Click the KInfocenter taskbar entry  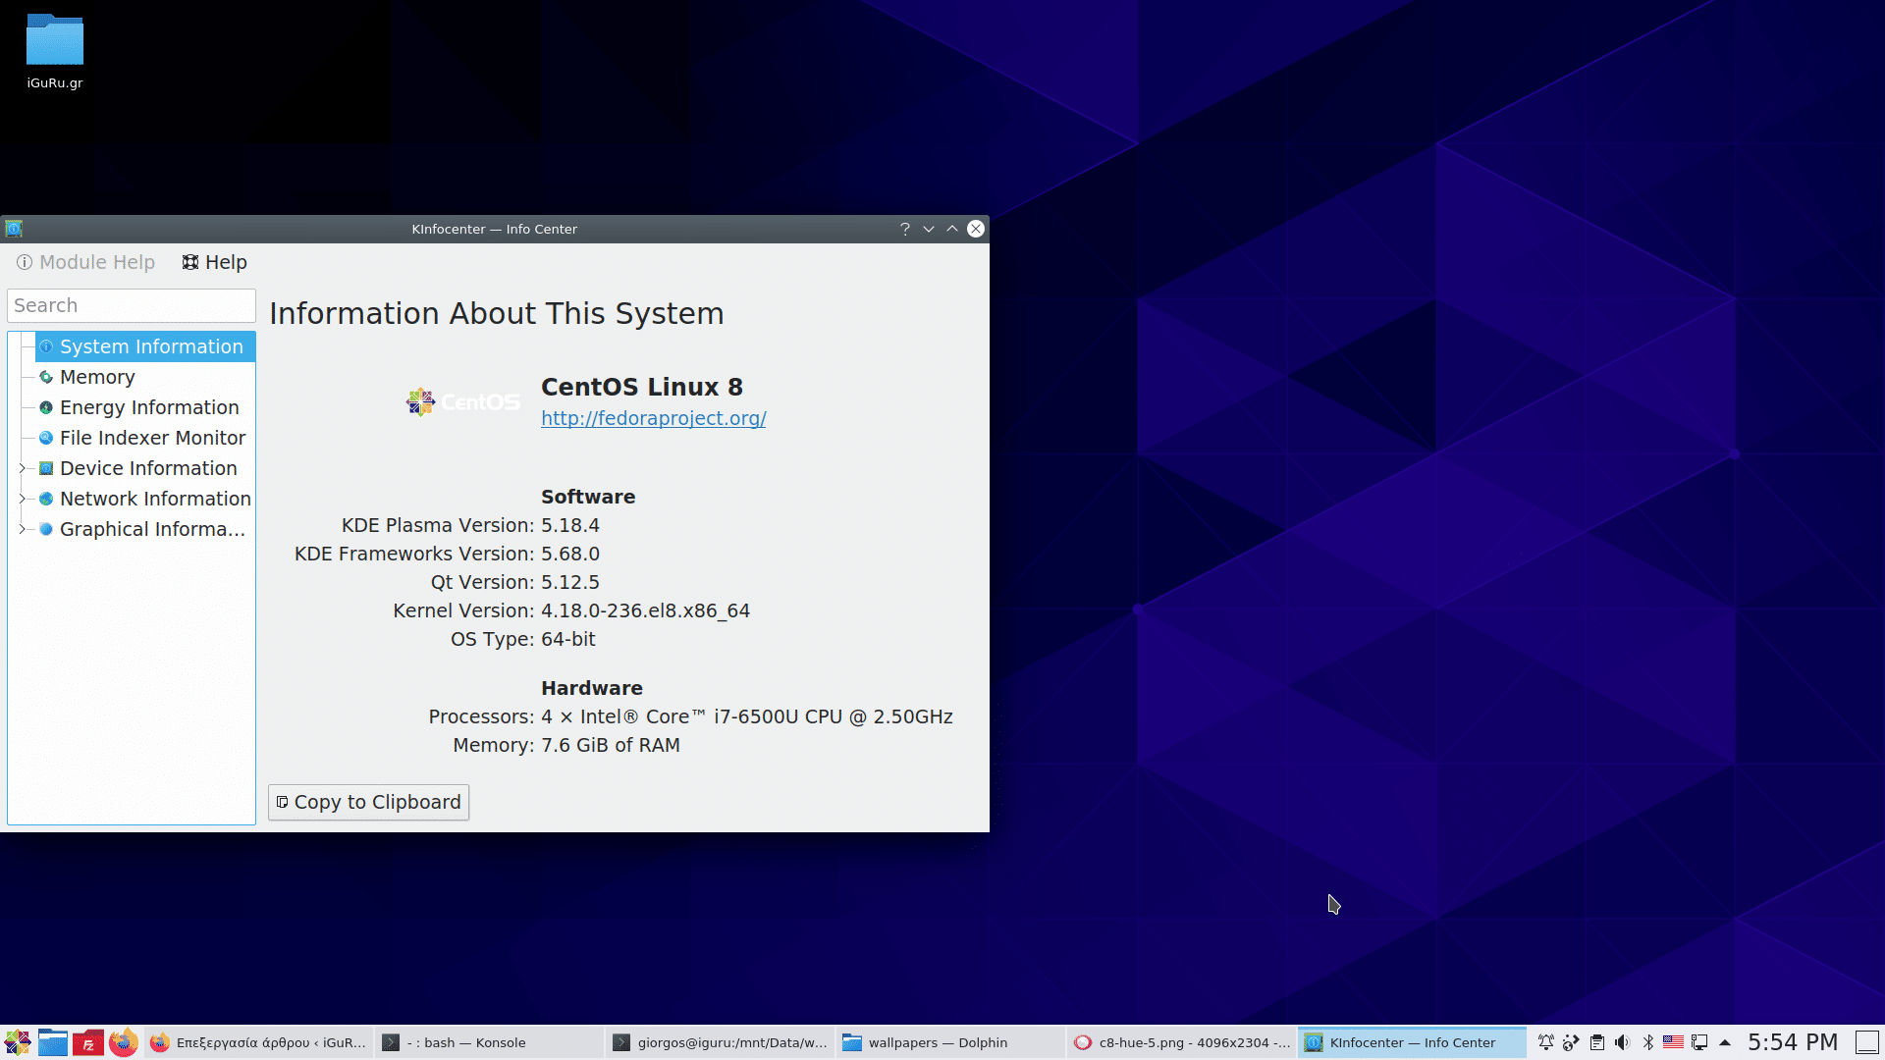1412,1042
